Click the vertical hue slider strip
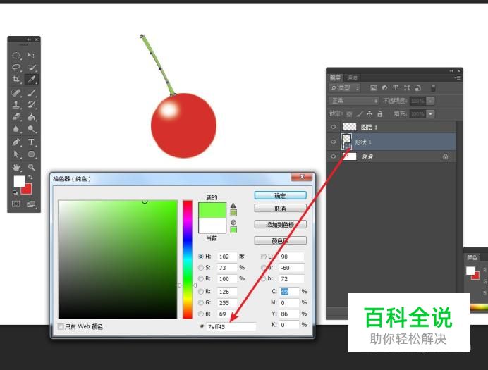The image size is (488, 370). (x=188, y=259)
